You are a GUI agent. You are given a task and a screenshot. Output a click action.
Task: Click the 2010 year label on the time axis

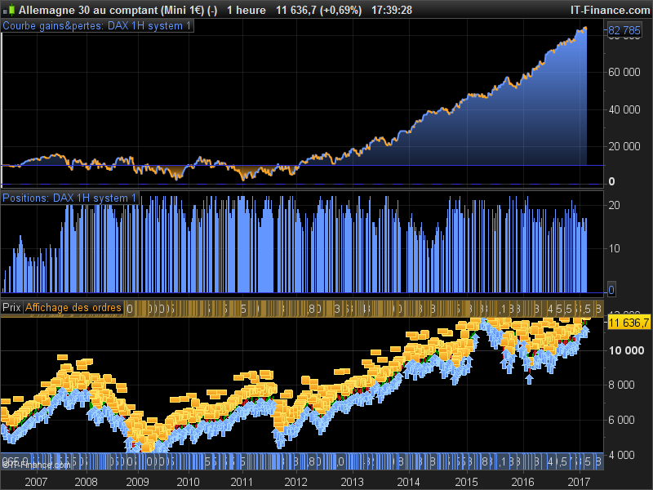pos(189,482)
